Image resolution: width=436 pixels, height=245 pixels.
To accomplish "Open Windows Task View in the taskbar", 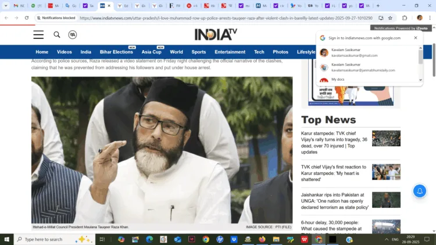I will (x=102, y=239).
